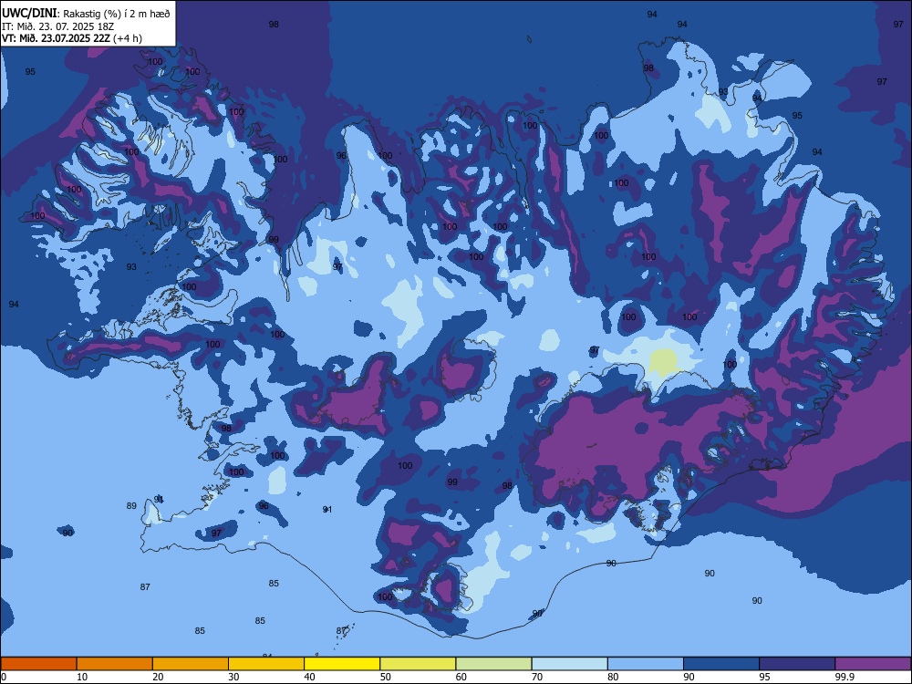
Task: Select the 'Rakastig (%) í 2 m hæð' label
Action: point(117,14)
